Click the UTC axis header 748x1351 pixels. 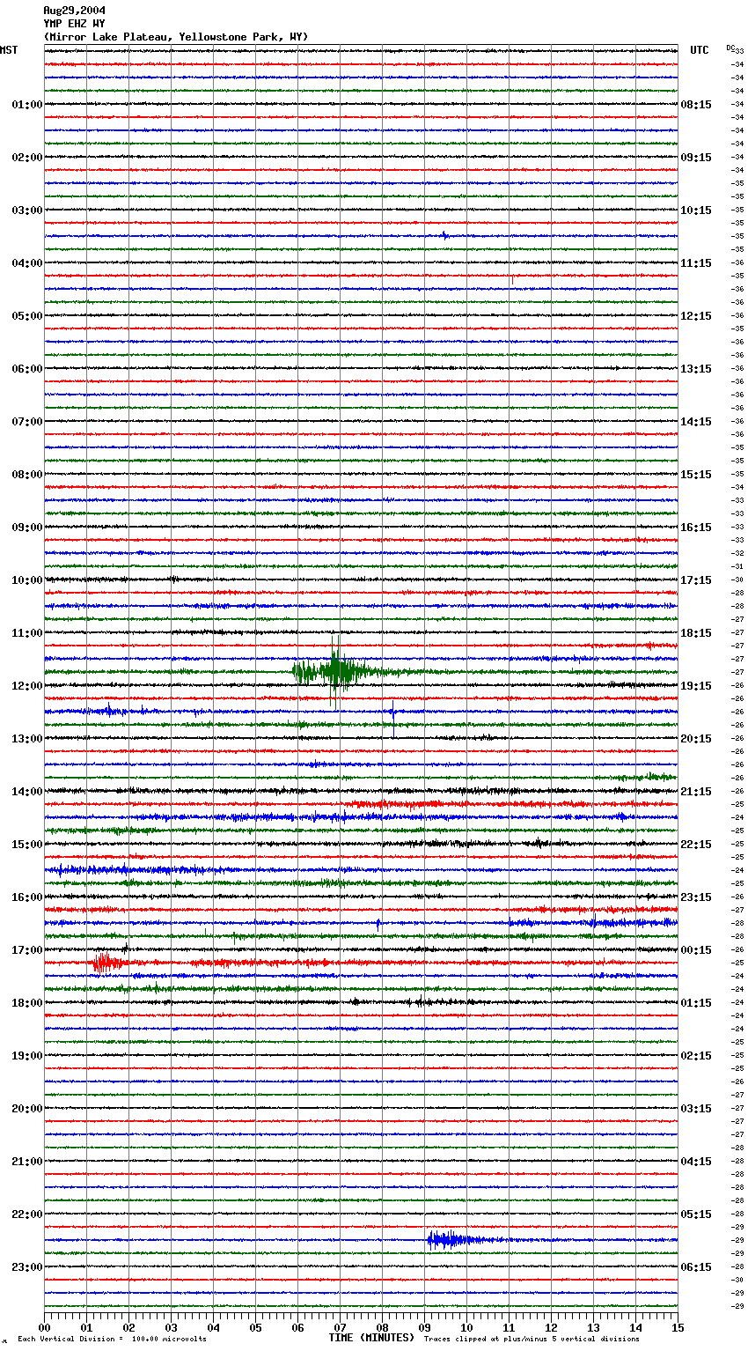(699, 50)
